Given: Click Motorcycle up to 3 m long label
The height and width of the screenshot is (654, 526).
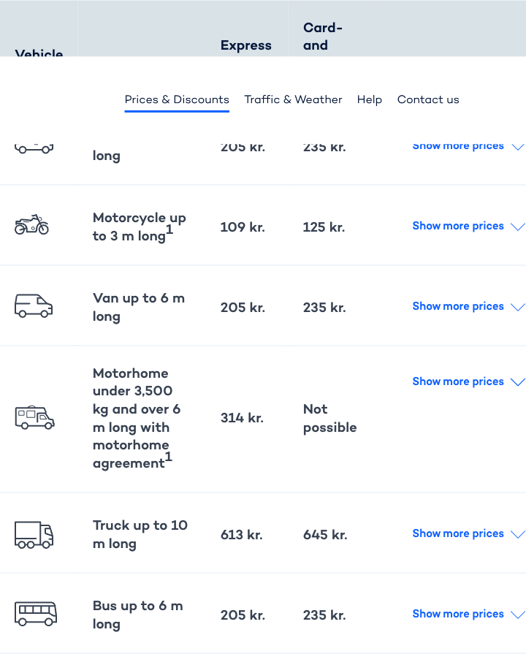Looking at the screenshot, I should (x=139, y=227).
